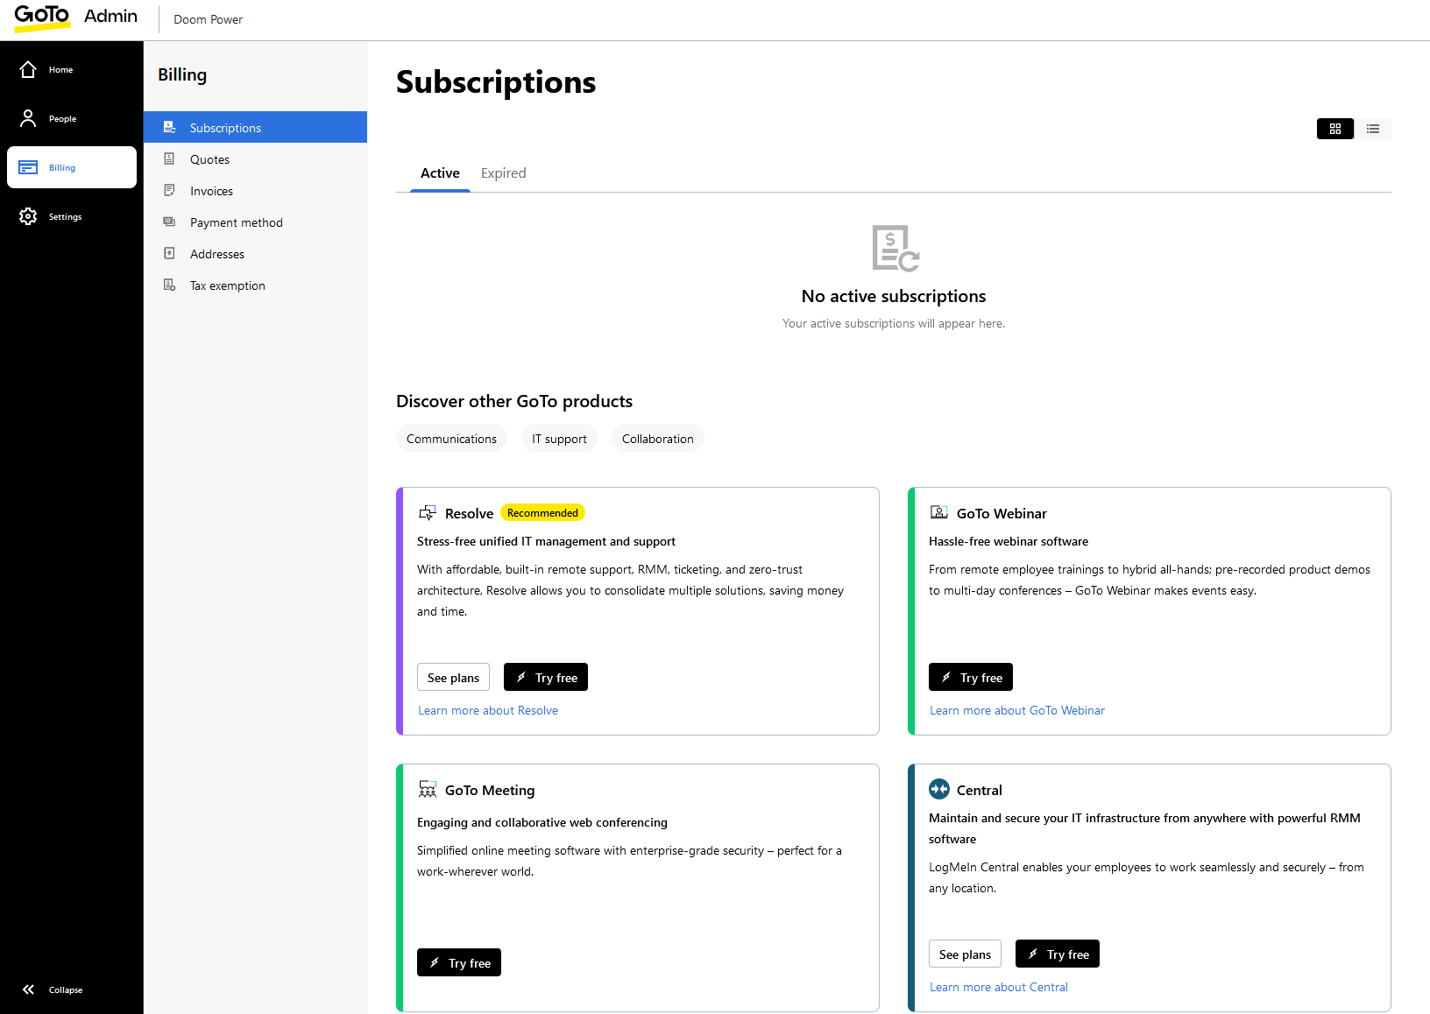The image size is (1430, 1014).
Task: Click the GoTo Meeting card title
Action: coord(490,790)
